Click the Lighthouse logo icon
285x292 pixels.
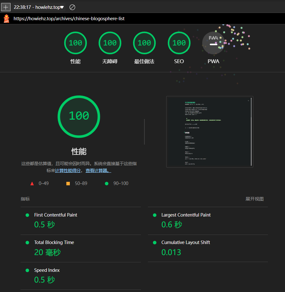[x=6, y=19]
